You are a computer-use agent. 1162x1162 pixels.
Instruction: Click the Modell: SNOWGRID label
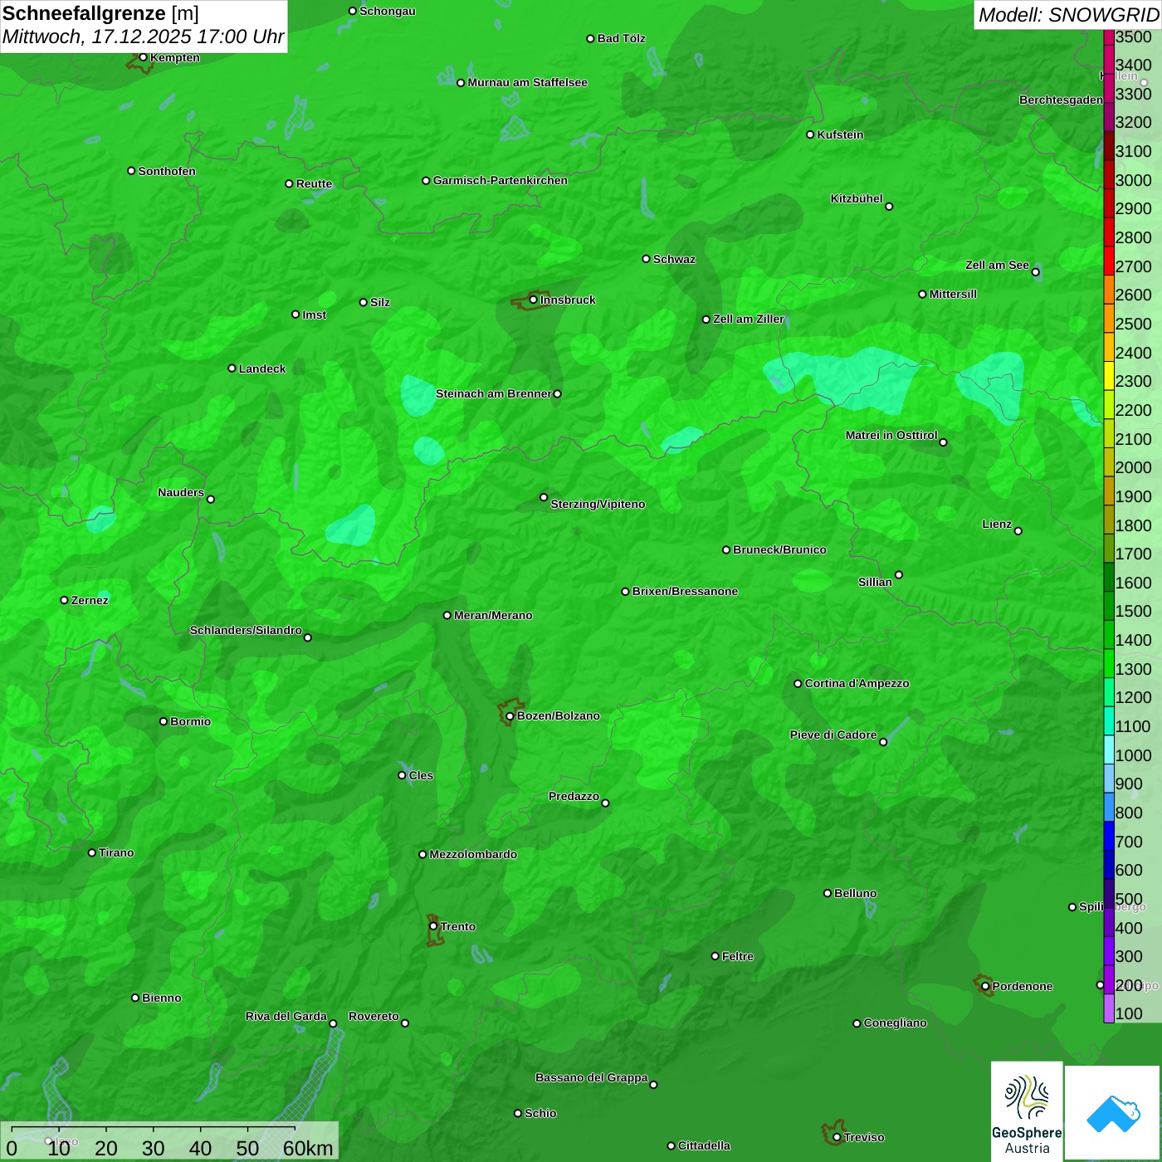click(1068, 15)
